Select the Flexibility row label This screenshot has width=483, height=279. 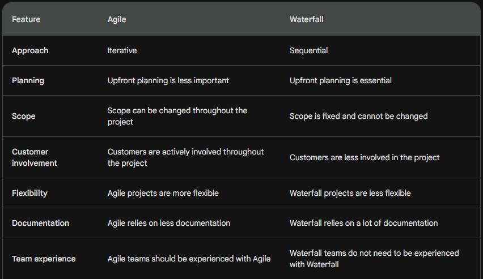click(x=30, y=193)
